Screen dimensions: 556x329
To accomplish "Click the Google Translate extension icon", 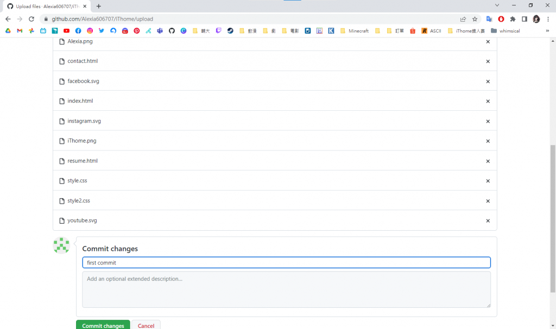I will (x=489, y=19).
